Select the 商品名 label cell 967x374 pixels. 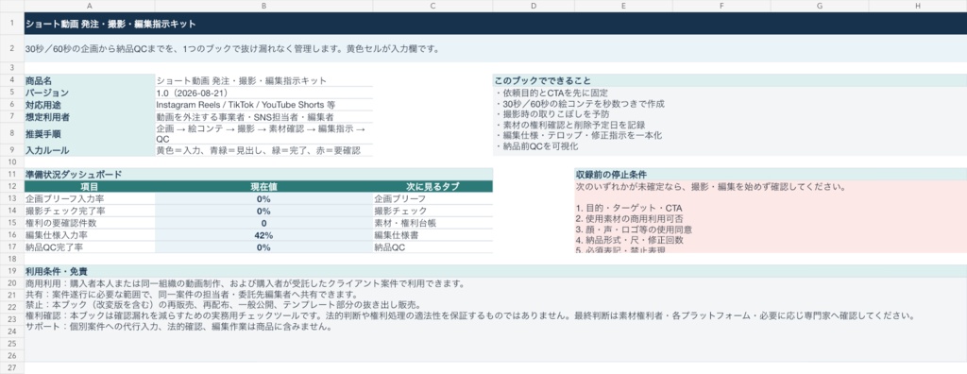[x=90, y=80]
